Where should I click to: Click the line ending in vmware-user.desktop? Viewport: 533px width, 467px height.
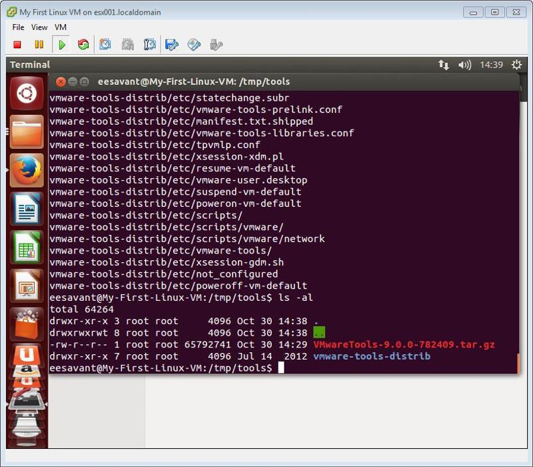(178, 180)
